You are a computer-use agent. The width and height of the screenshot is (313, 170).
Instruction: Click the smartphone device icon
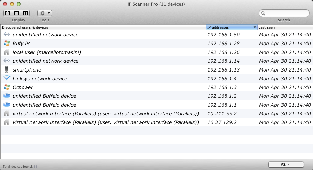point(6,70)
